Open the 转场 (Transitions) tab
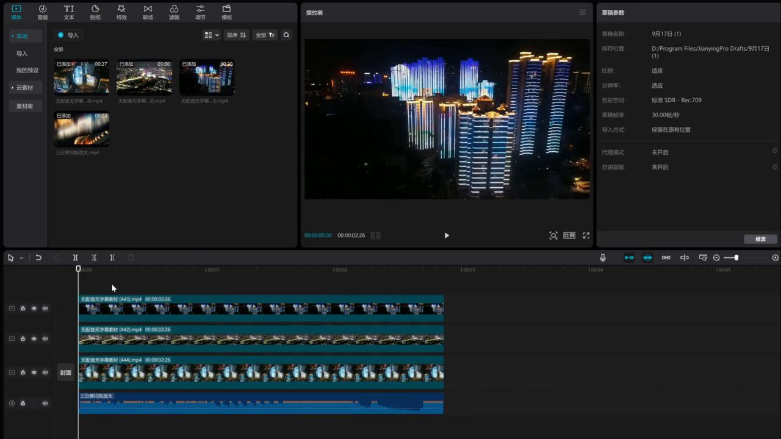The width and height of the screenshot is (781, 439). tap(148, 12)
